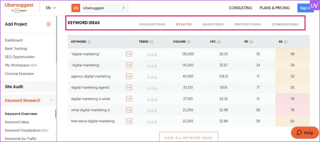Screen dimensions: 320x142
Task: Expand the US Ubersuggest project selector
Action: point(100,8)
